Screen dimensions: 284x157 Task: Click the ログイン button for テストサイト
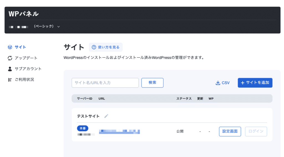pyautogui.click(x=256, y=132)
